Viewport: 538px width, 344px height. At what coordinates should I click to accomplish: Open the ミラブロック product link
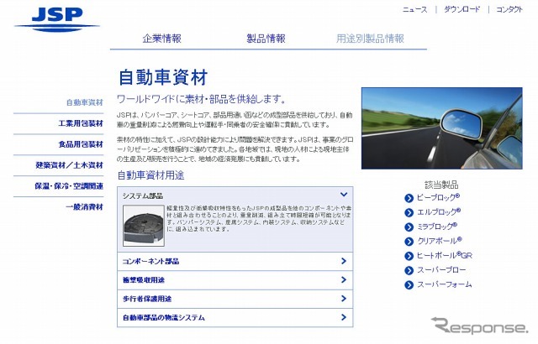[437, 227]
